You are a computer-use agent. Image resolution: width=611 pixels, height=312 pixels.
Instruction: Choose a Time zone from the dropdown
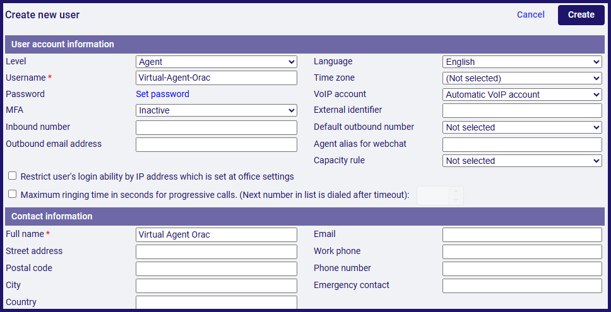tap(522, 78)
